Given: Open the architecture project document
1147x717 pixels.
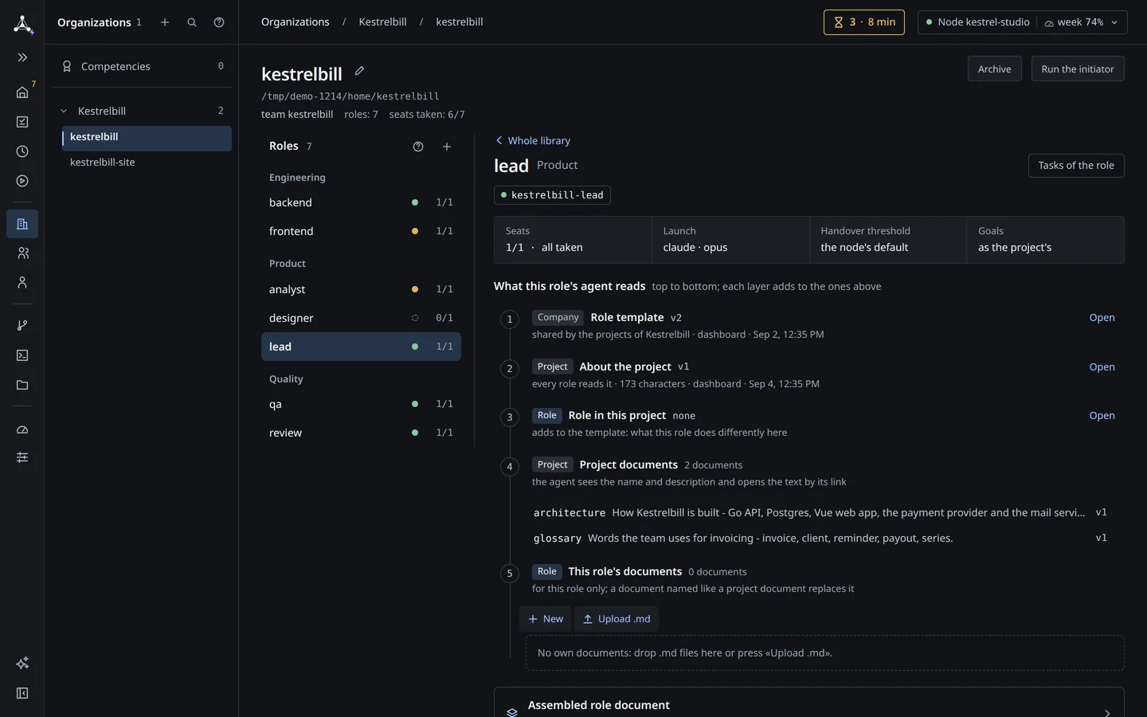Looking at the screenshot, I should coord(820,513).
